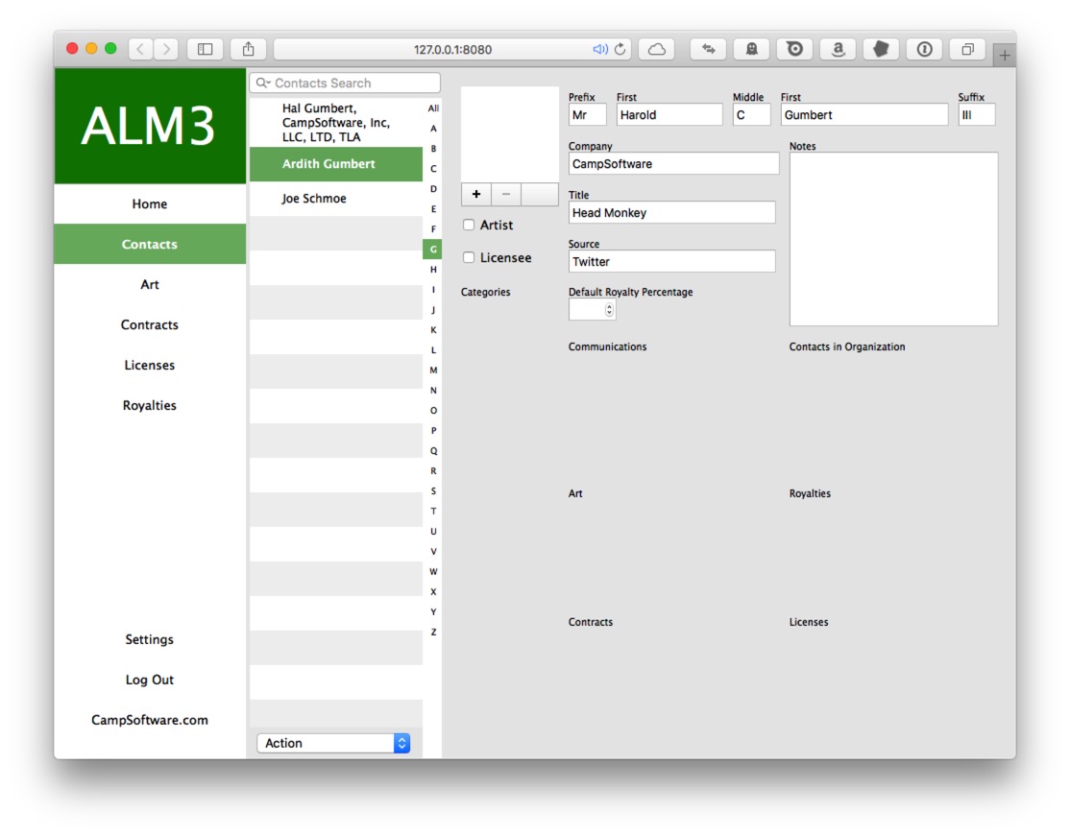Filter contacts by letter W
1070x836 pixels.
pyautogui.click(x=433, y=571)
